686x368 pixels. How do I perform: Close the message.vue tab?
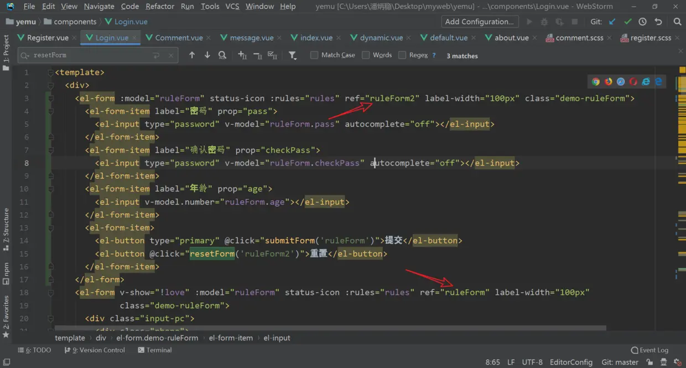tap(279, 38)
